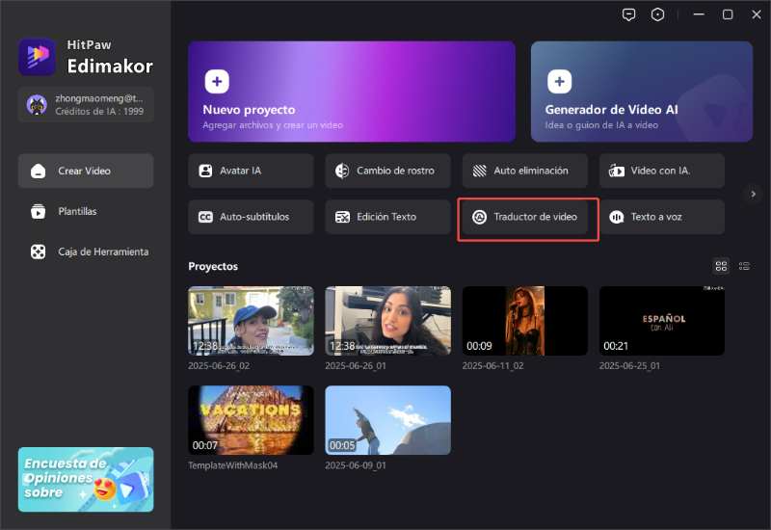Click the Texto a voz waveform icon

[616, 217]
